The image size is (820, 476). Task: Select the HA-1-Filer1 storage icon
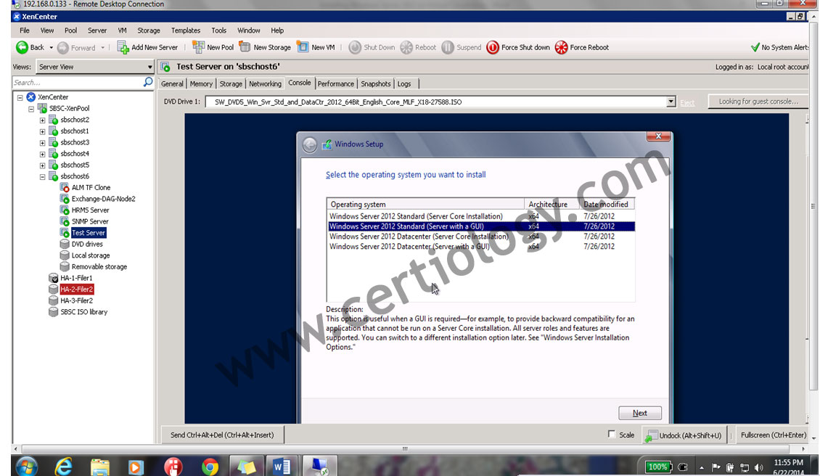click(54, 278)
